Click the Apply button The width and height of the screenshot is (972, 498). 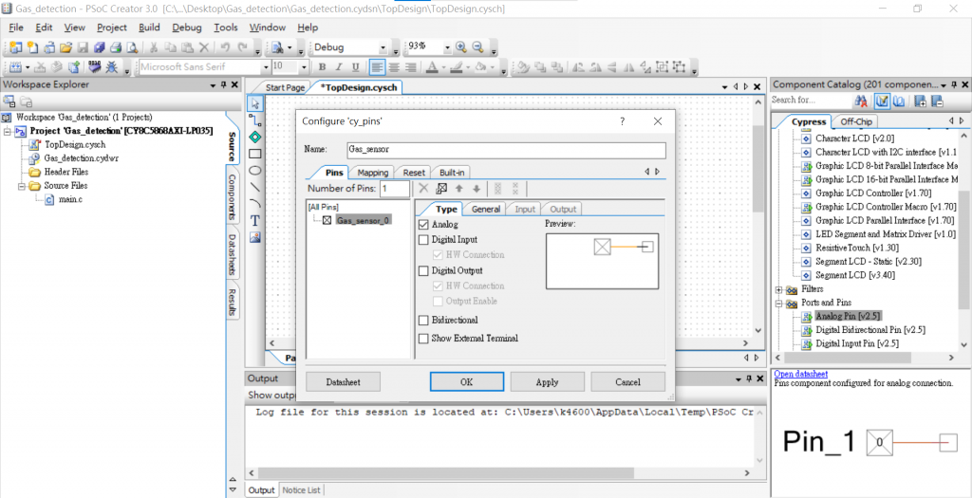tap(547, 382)
